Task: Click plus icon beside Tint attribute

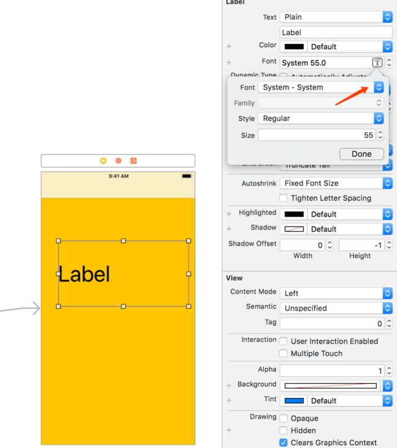Action: coord(229,400)
